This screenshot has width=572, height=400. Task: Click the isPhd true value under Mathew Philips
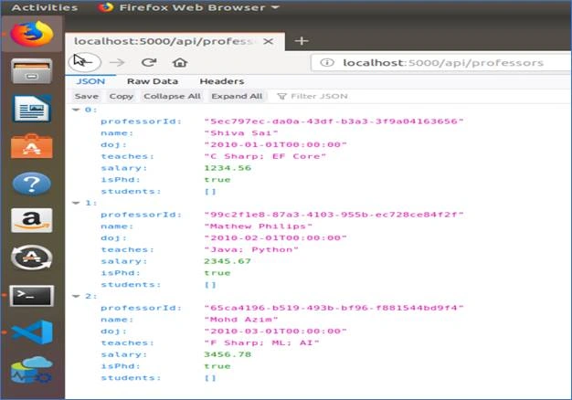217,273
